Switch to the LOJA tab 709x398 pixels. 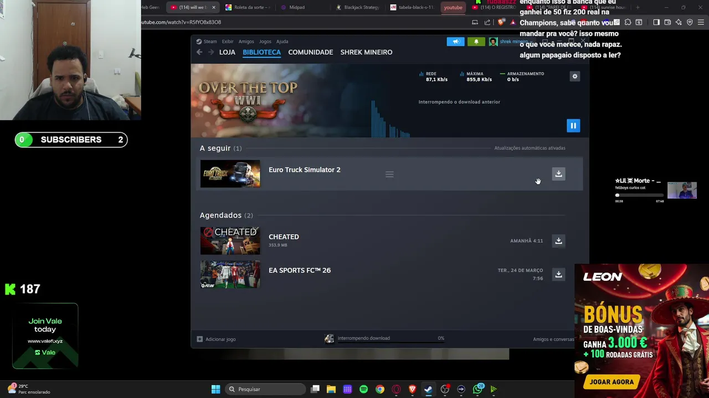(x=227, y=52)
